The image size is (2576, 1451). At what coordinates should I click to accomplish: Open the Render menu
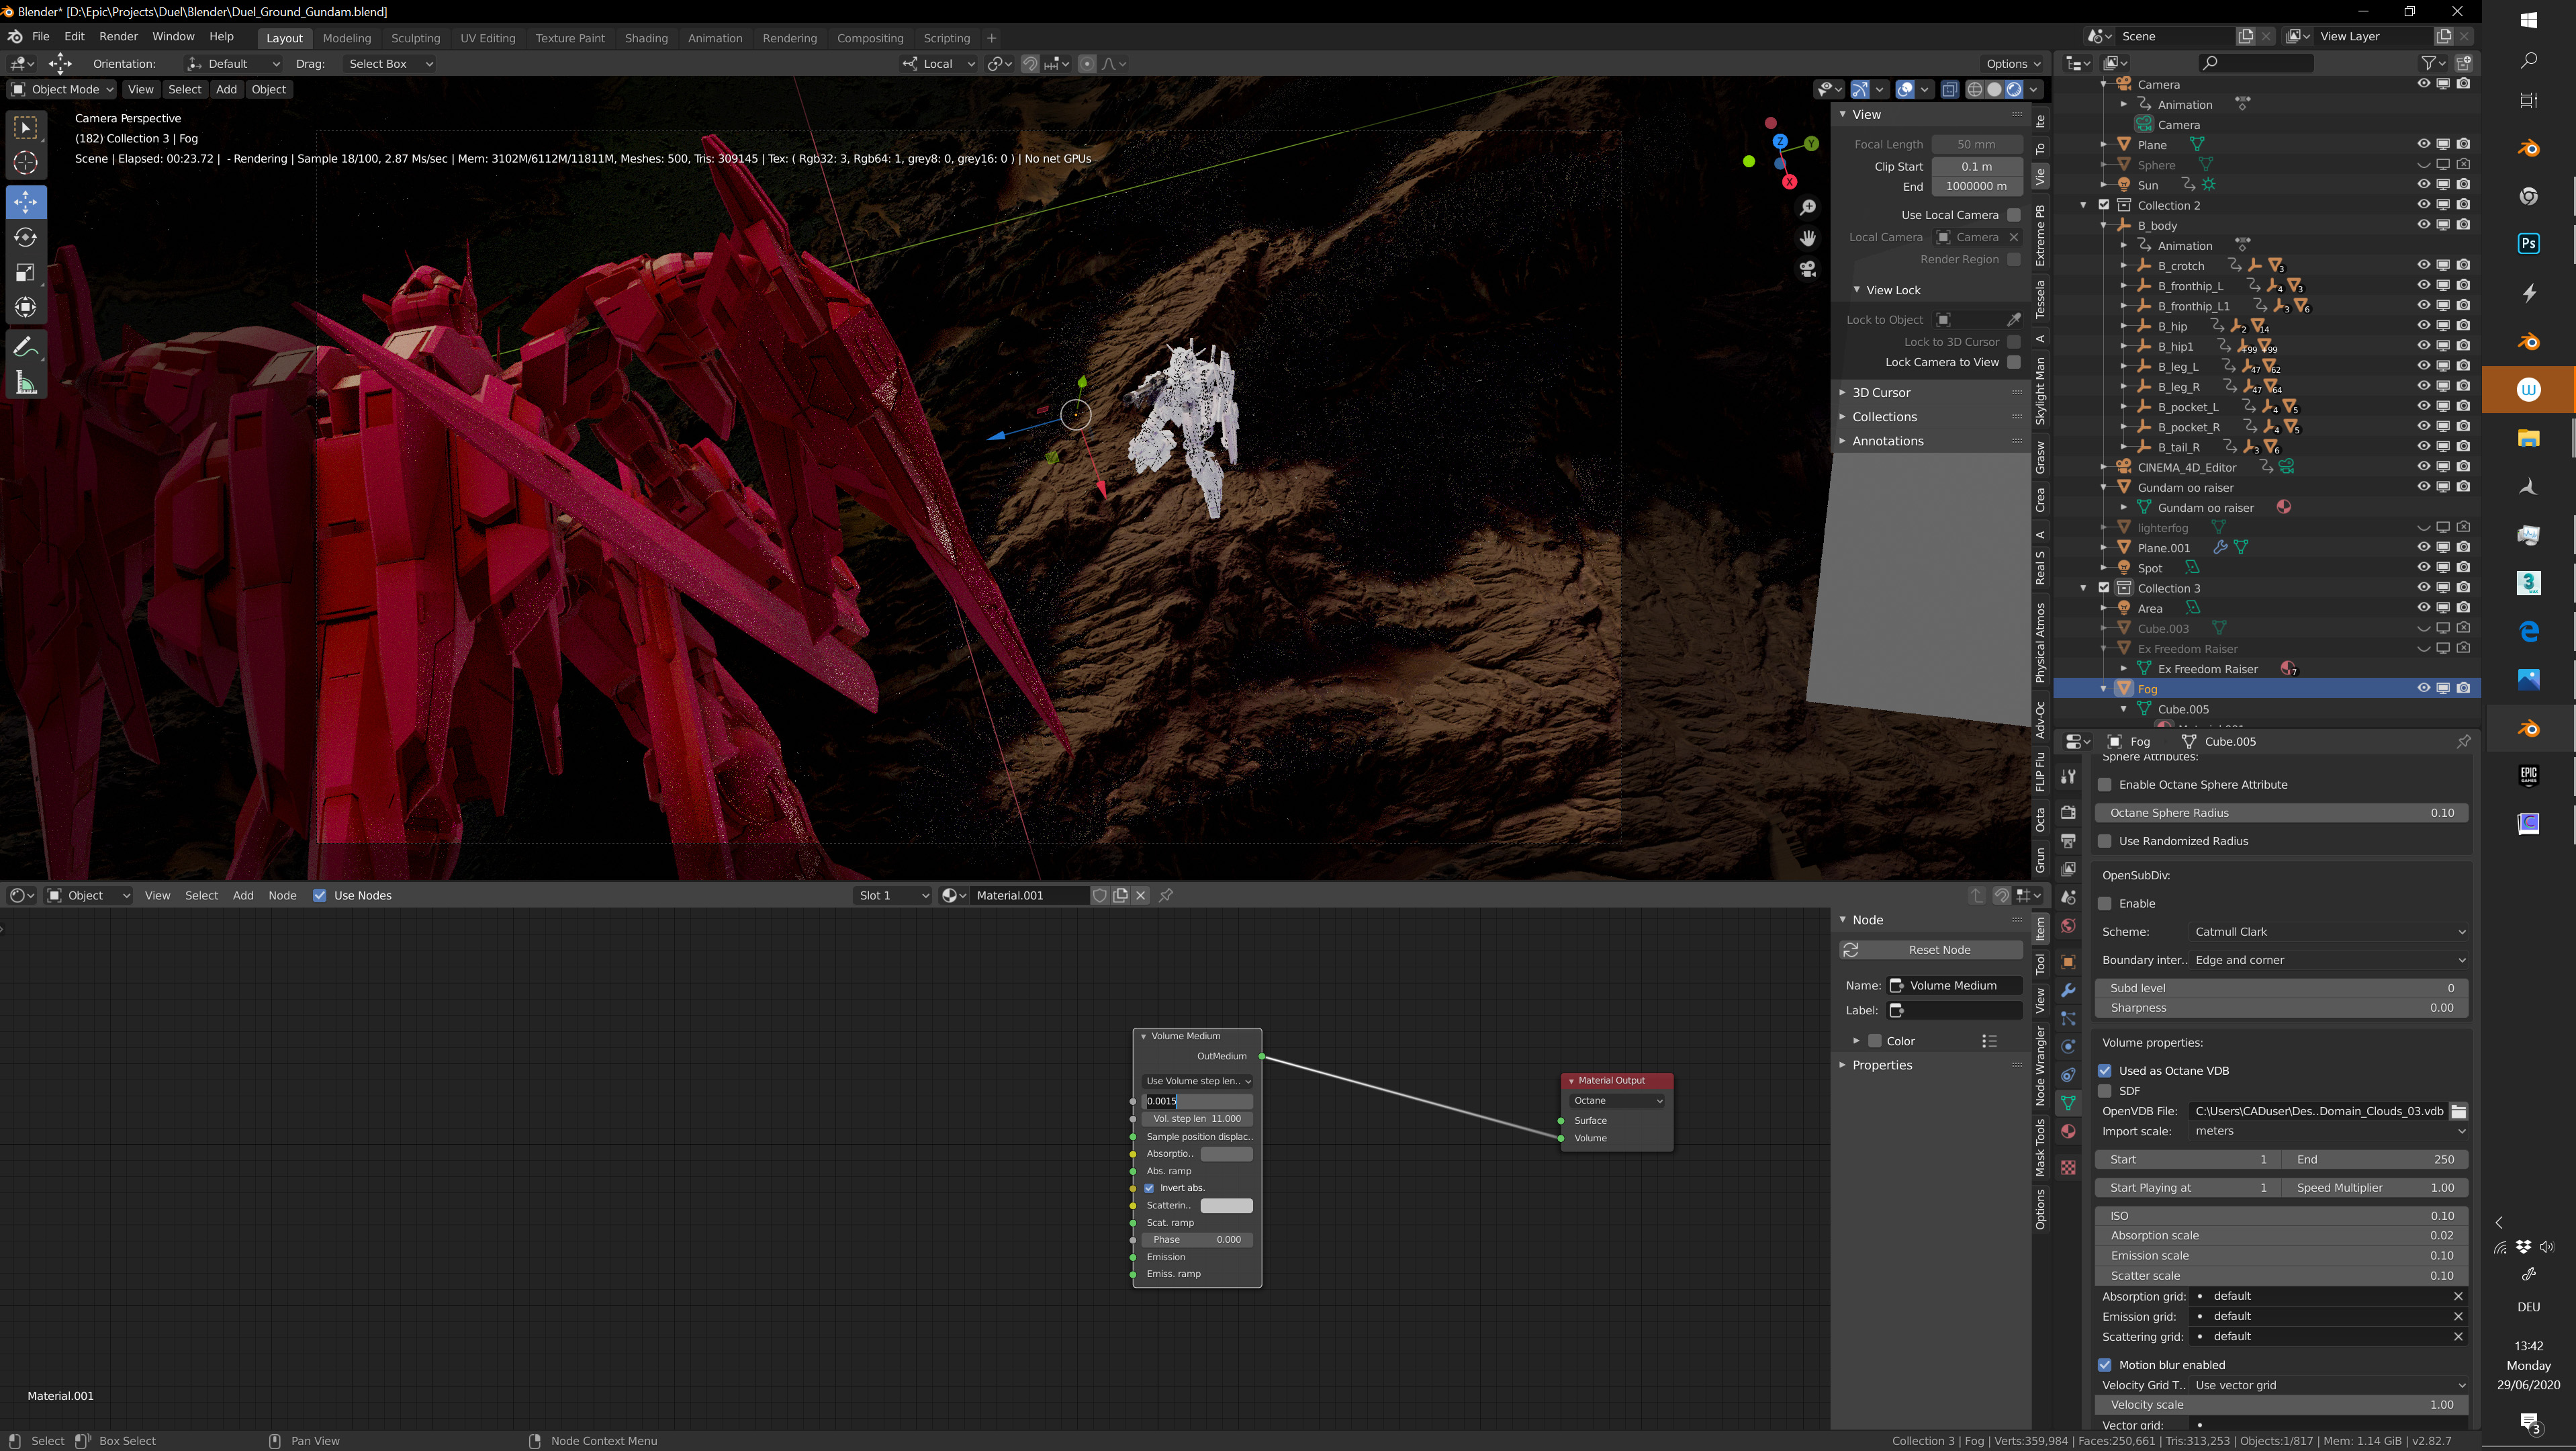coord(118,37)
